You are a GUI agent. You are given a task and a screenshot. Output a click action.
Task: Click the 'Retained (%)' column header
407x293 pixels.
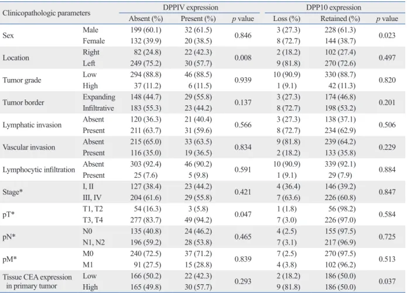(x=340, y=19)
